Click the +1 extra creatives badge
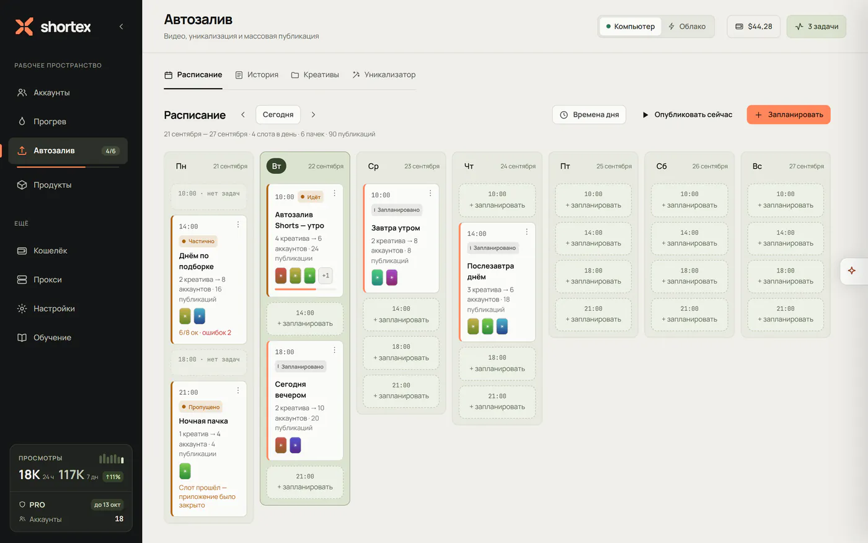Image resolution: width=868 pixels, height=543 pixels. tap(325, 276)
